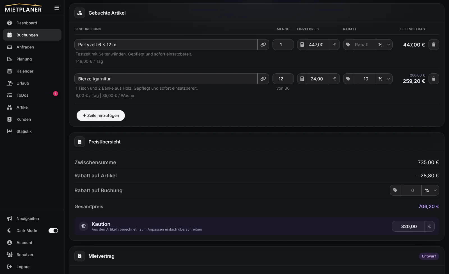Click the Kaution amount field
The image size is (449, 274).
(x=408, y=226)
